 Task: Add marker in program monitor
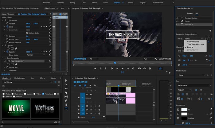pos(95,68)
